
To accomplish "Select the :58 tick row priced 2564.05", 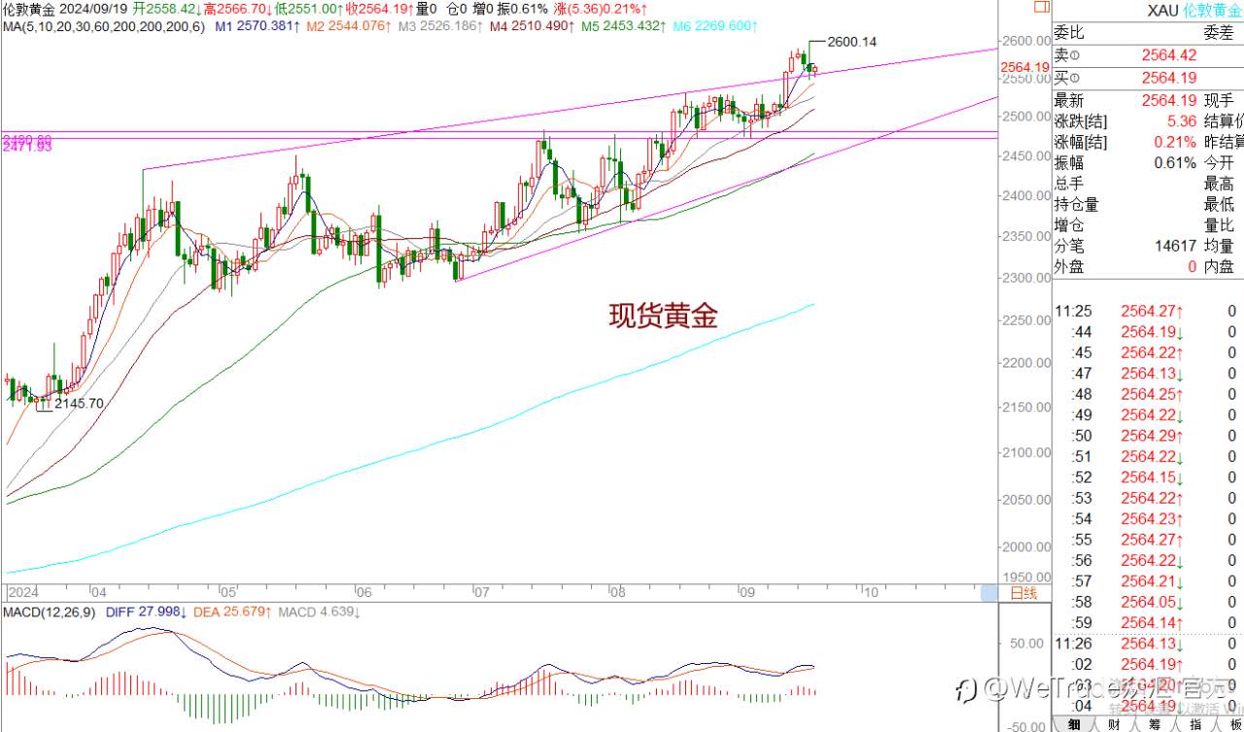I will (1148, 602).
